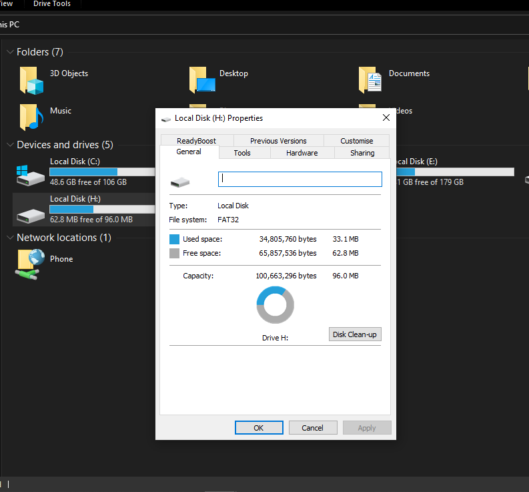Open the Music folder icon
This screenshot has height=492, width=529.
tap(31, 117)
